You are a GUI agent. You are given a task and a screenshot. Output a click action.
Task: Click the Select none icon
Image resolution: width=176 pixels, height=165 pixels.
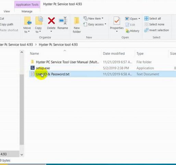click(146, 24)
